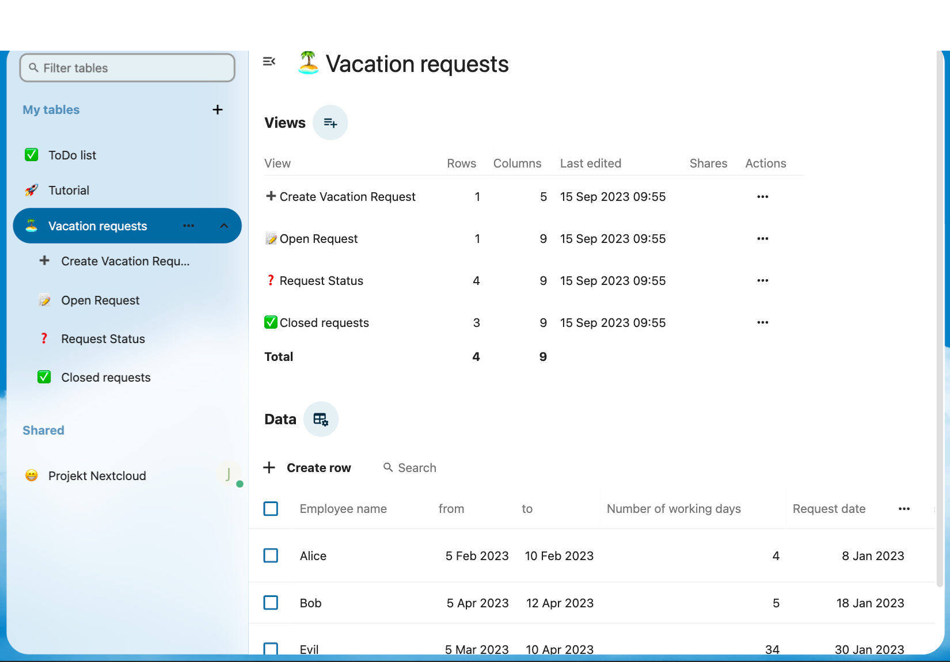Open actions menu for Create Vacation Request view

762,197
